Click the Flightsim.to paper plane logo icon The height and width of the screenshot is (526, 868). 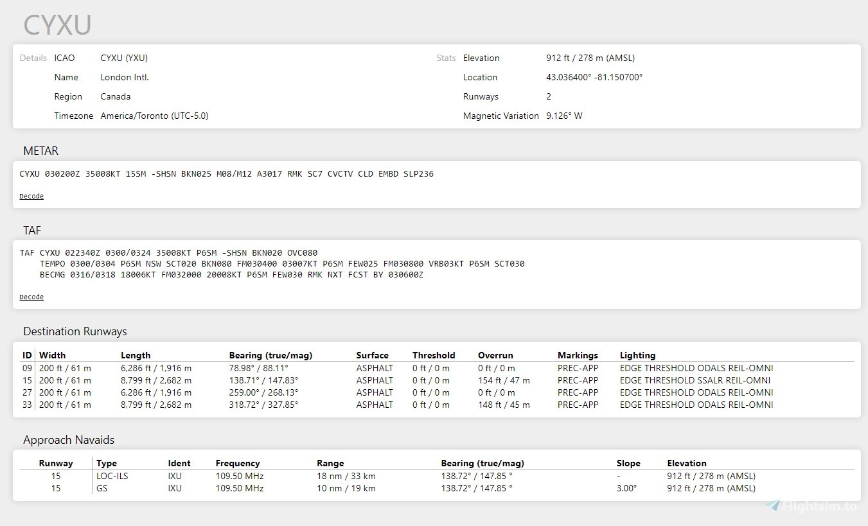click(774, 505)
